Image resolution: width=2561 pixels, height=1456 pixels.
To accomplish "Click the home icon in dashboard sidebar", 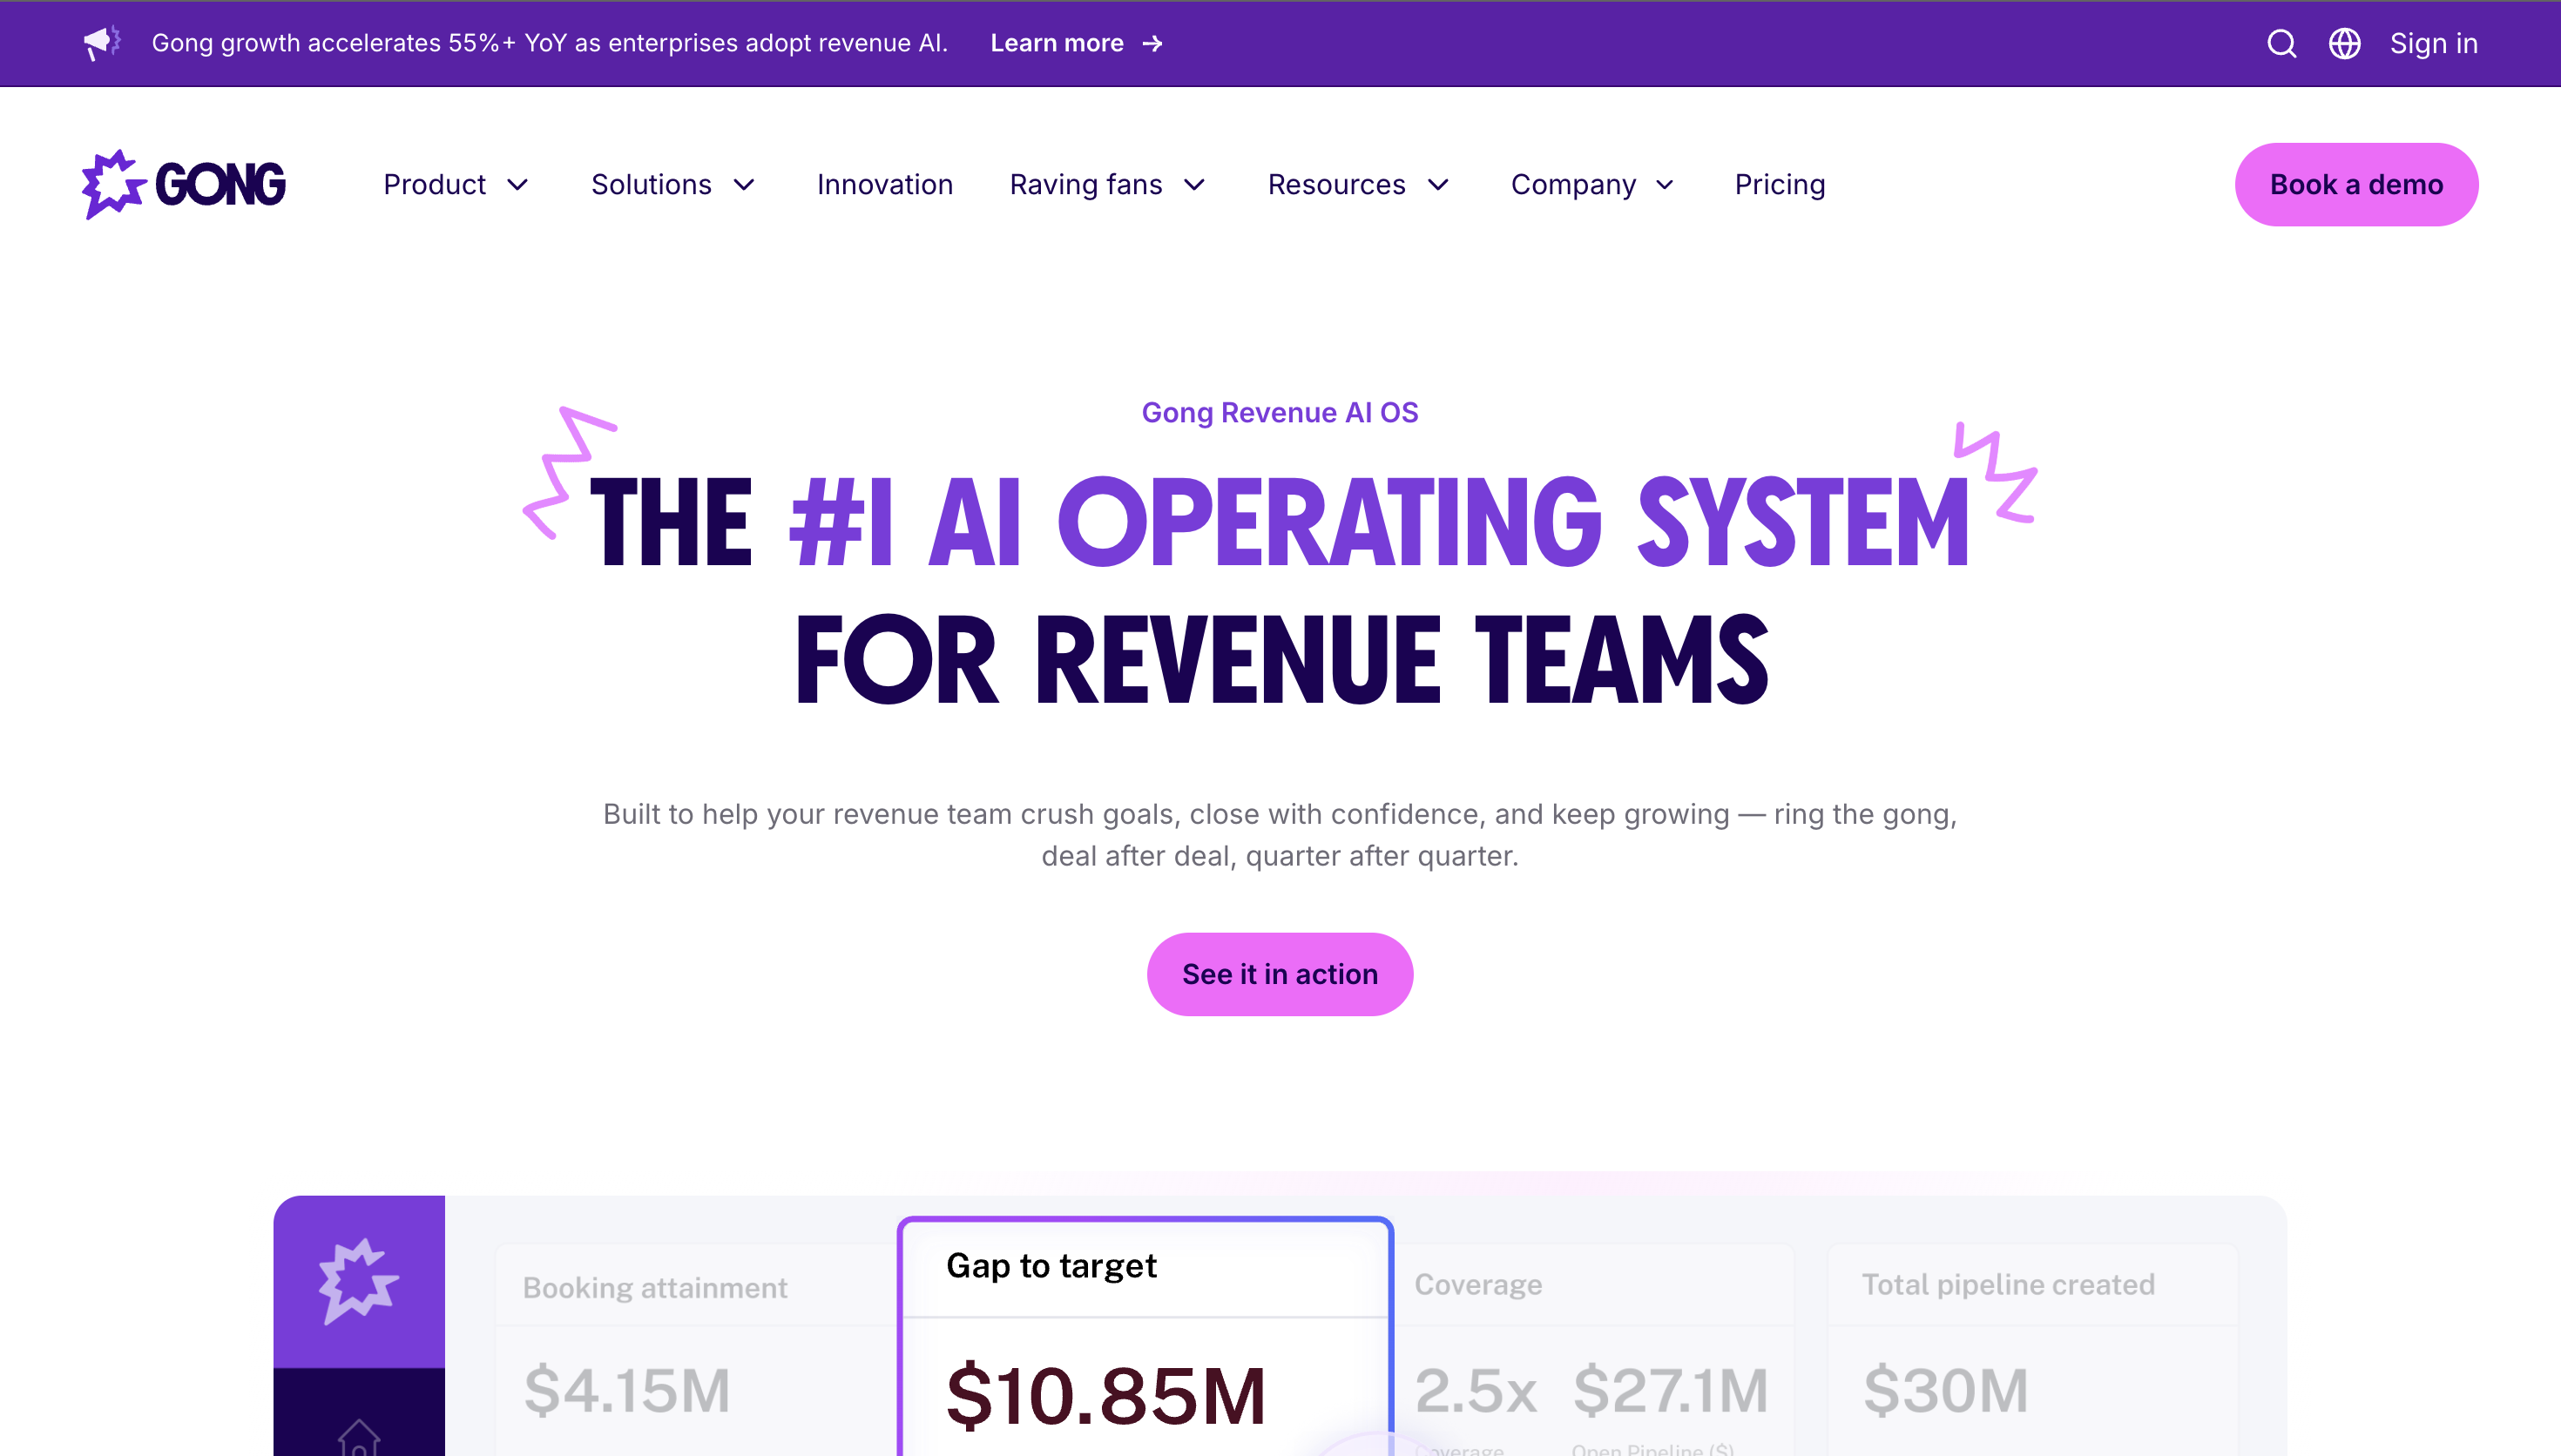I will pos(359,1438).
